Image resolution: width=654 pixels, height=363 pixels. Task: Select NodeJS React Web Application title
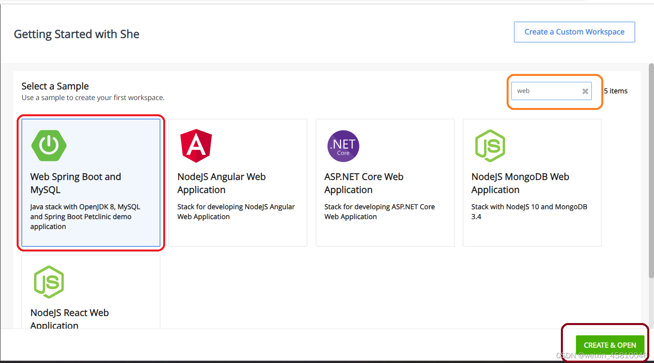point(69,319)
